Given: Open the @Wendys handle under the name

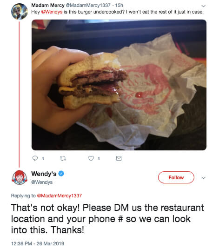Looking at the screenshot, I should [x=42, y=182].
